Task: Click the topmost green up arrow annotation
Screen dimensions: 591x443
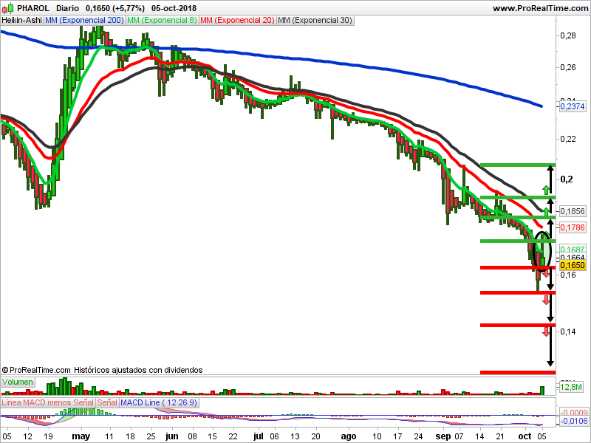Action: (x=546, y=188)
